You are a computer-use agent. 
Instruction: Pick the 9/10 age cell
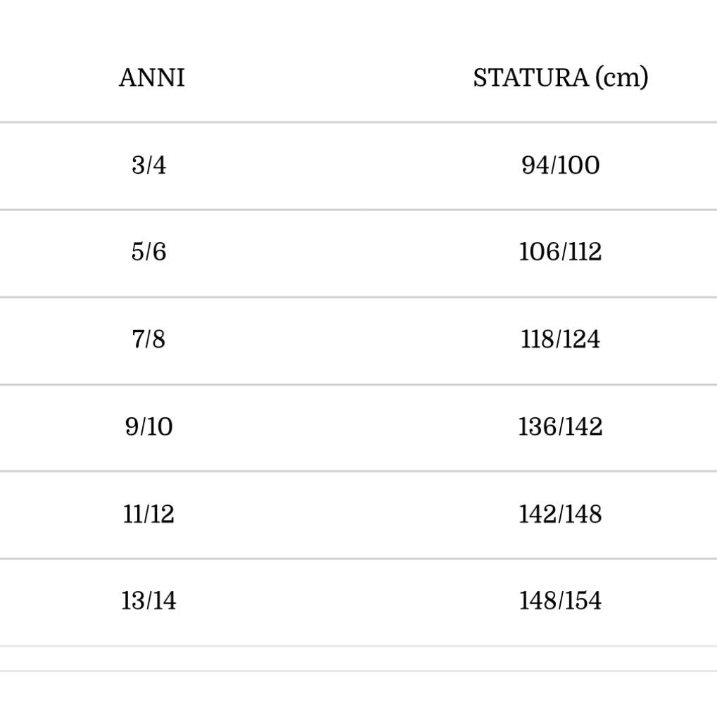coord(148,427)
